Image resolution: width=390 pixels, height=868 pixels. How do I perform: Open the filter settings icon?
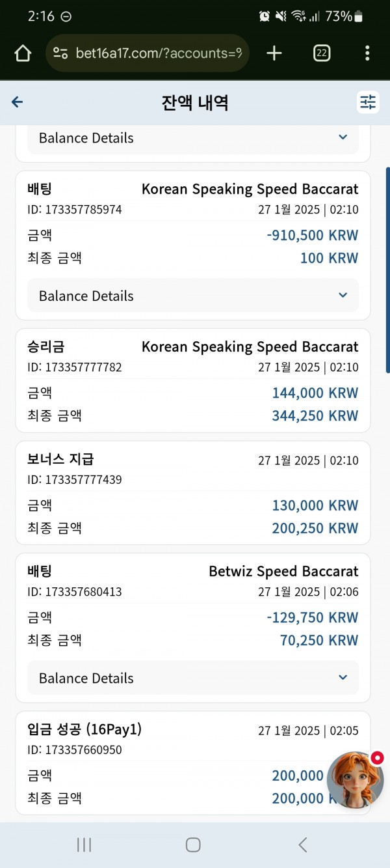click(x=368, y=102)
